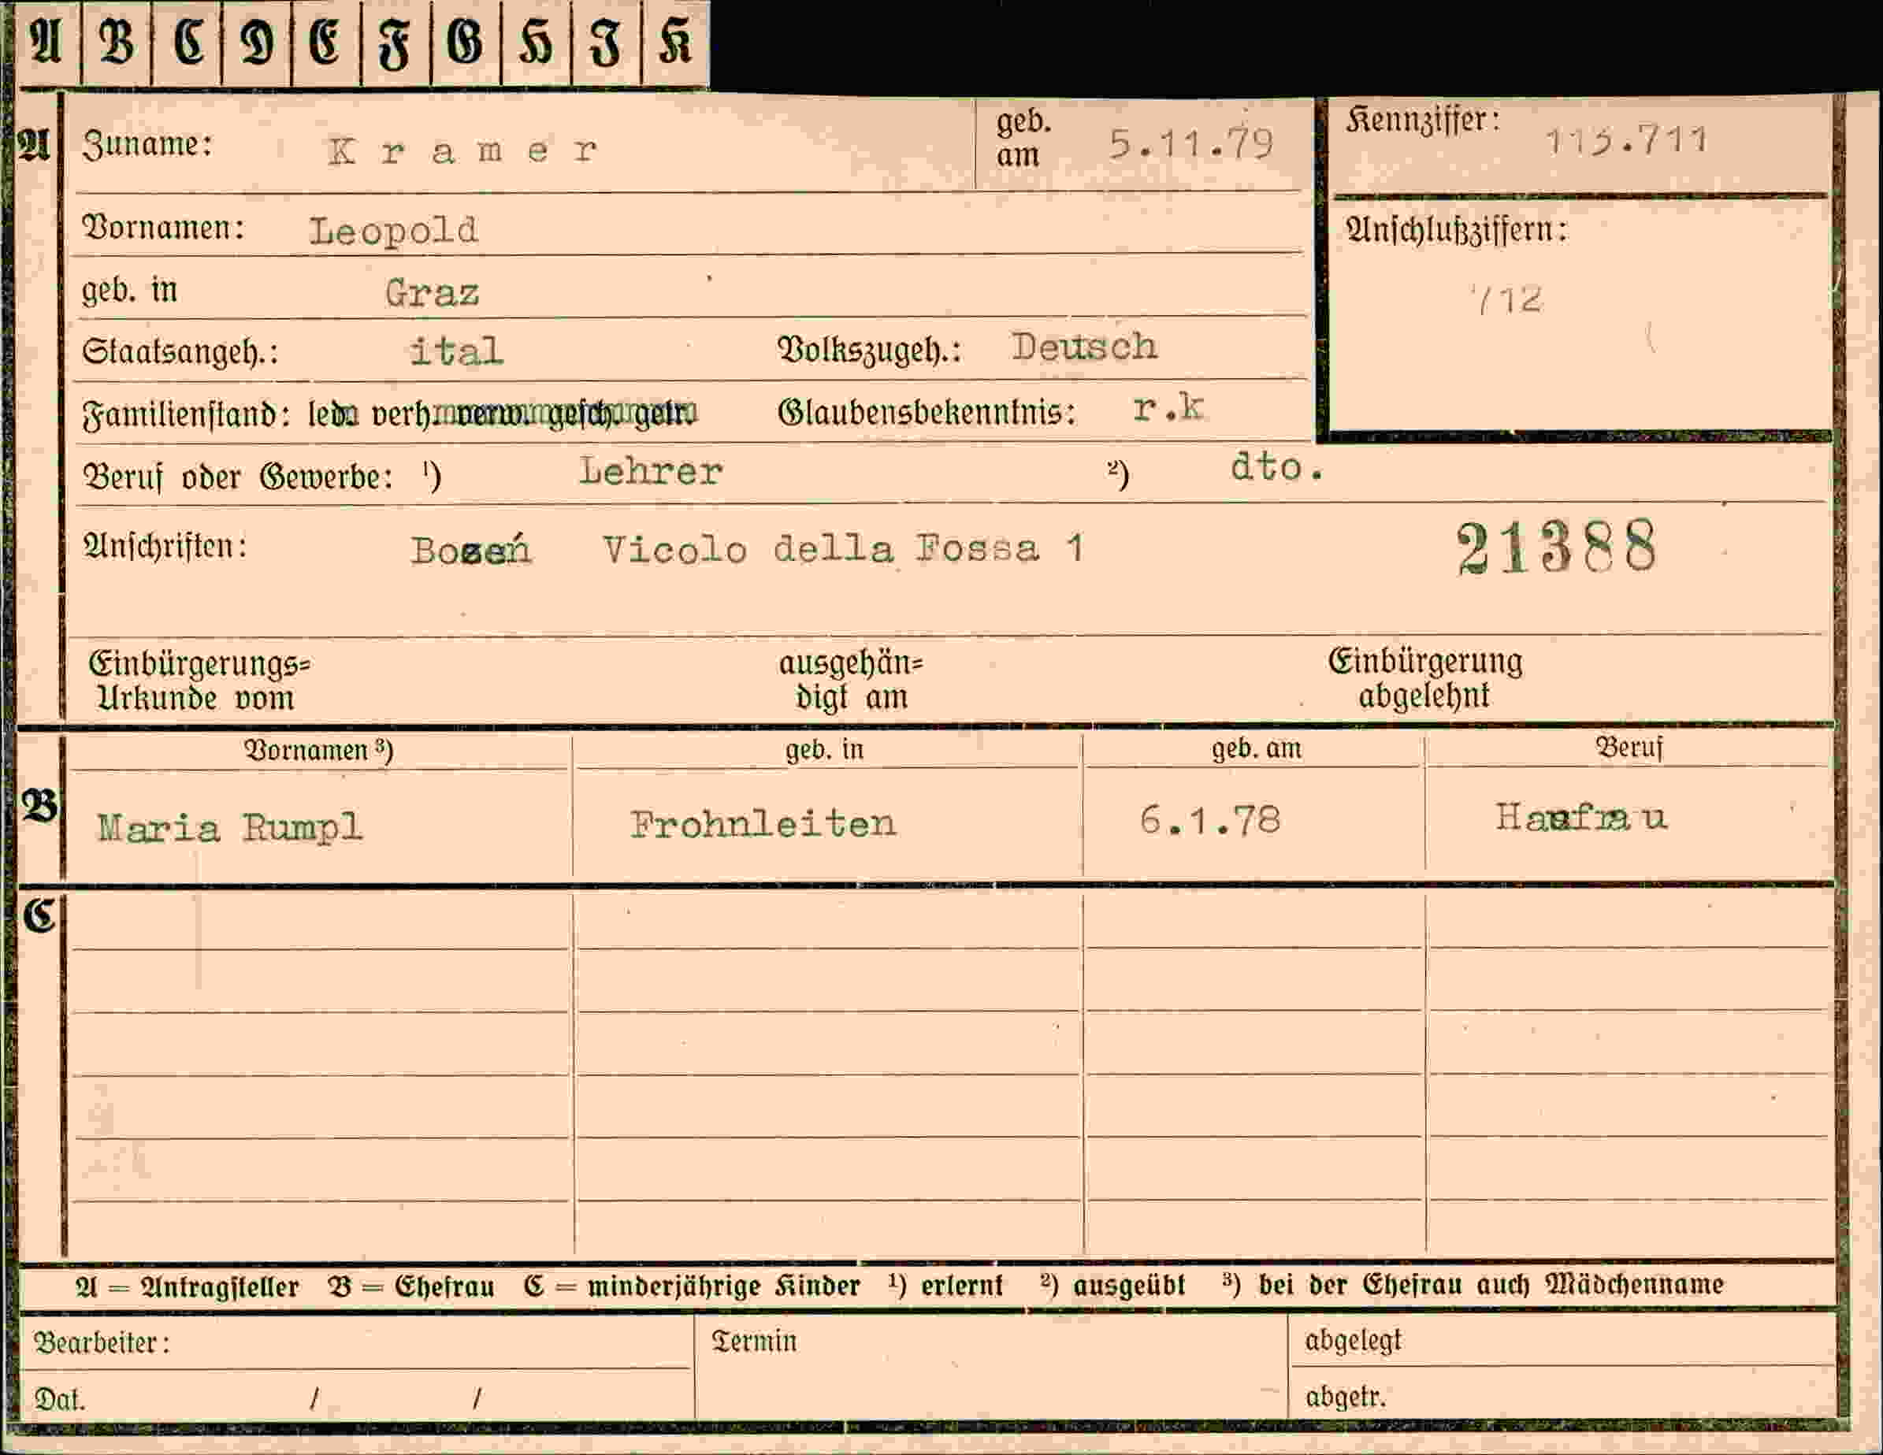Click the 'ausgehändigt am' label

(x=851, y=680)
